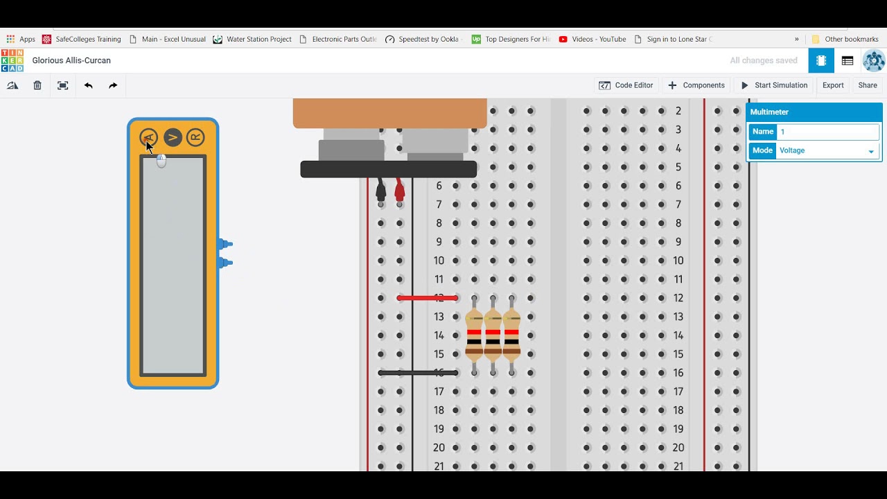Image resolution: width=887 pixels, height=499 pixels.
Task: Open Sign in to Lone Star bookmark
Action: pyautogui.click(x=674, y=40)
